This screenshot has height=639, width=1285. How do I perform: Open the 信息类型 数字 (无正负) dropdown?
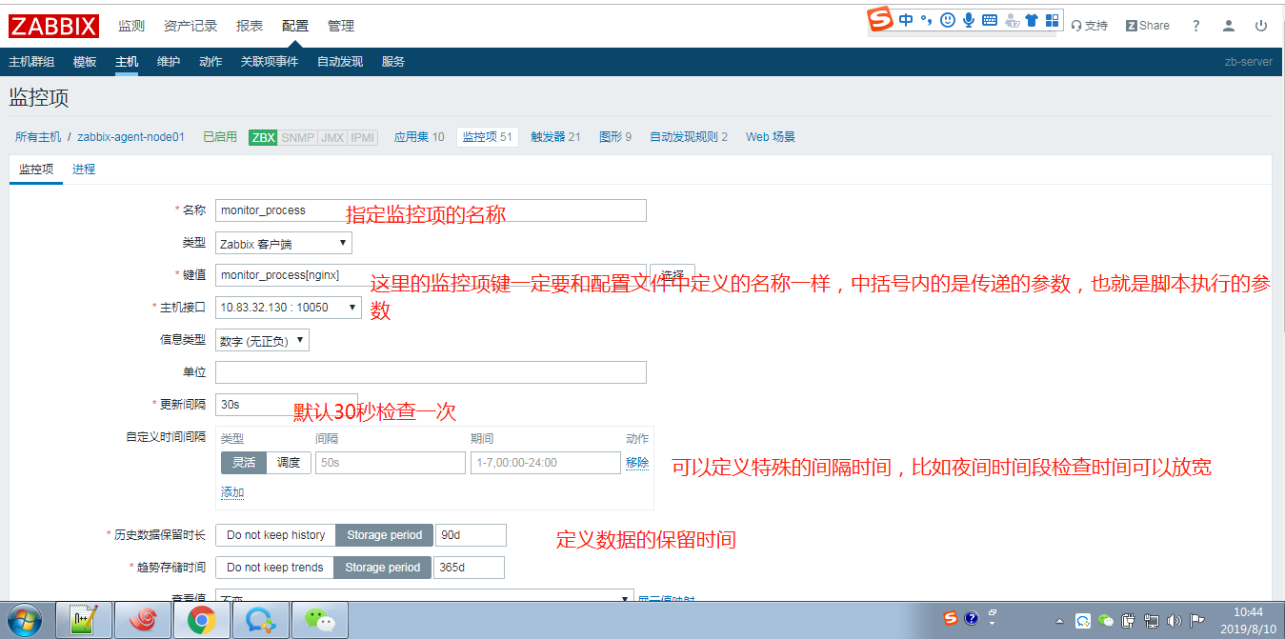point(262,340)
